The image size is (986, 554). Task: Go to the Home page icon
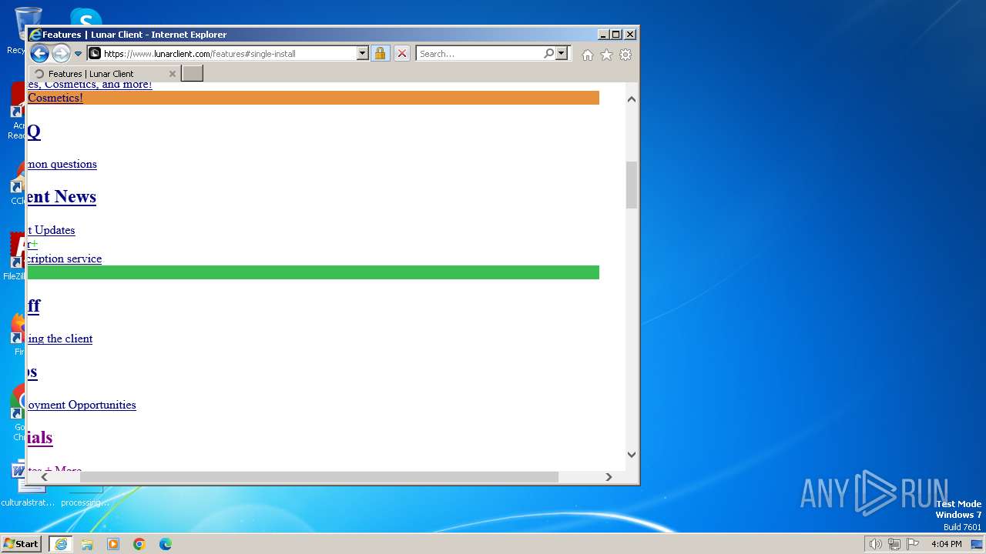point(588,55)
